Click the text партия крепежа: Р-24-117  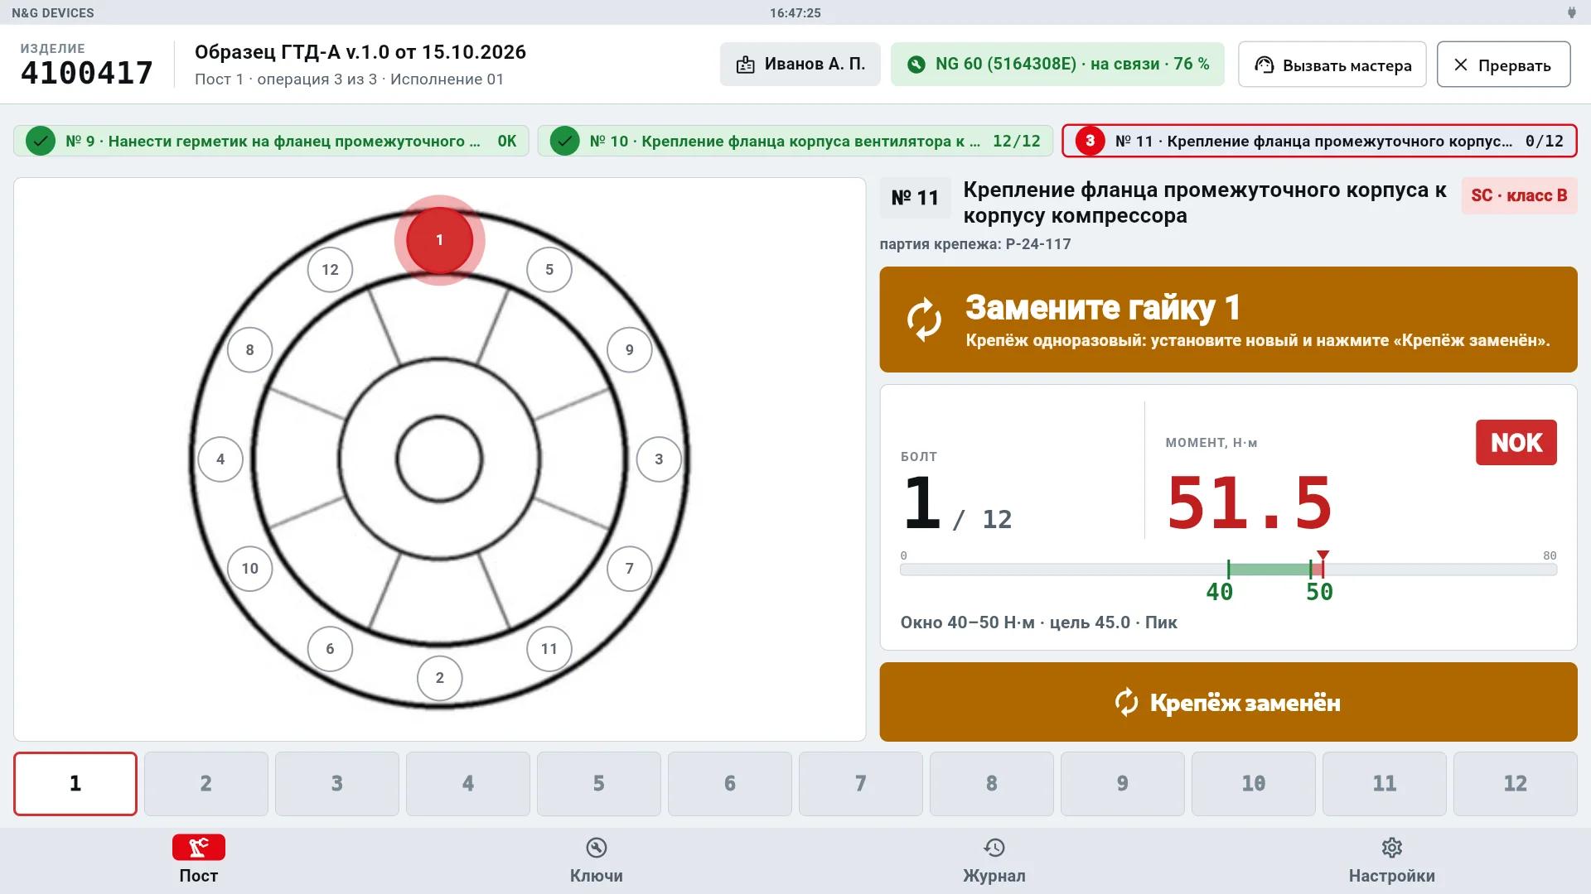[975, 244]
